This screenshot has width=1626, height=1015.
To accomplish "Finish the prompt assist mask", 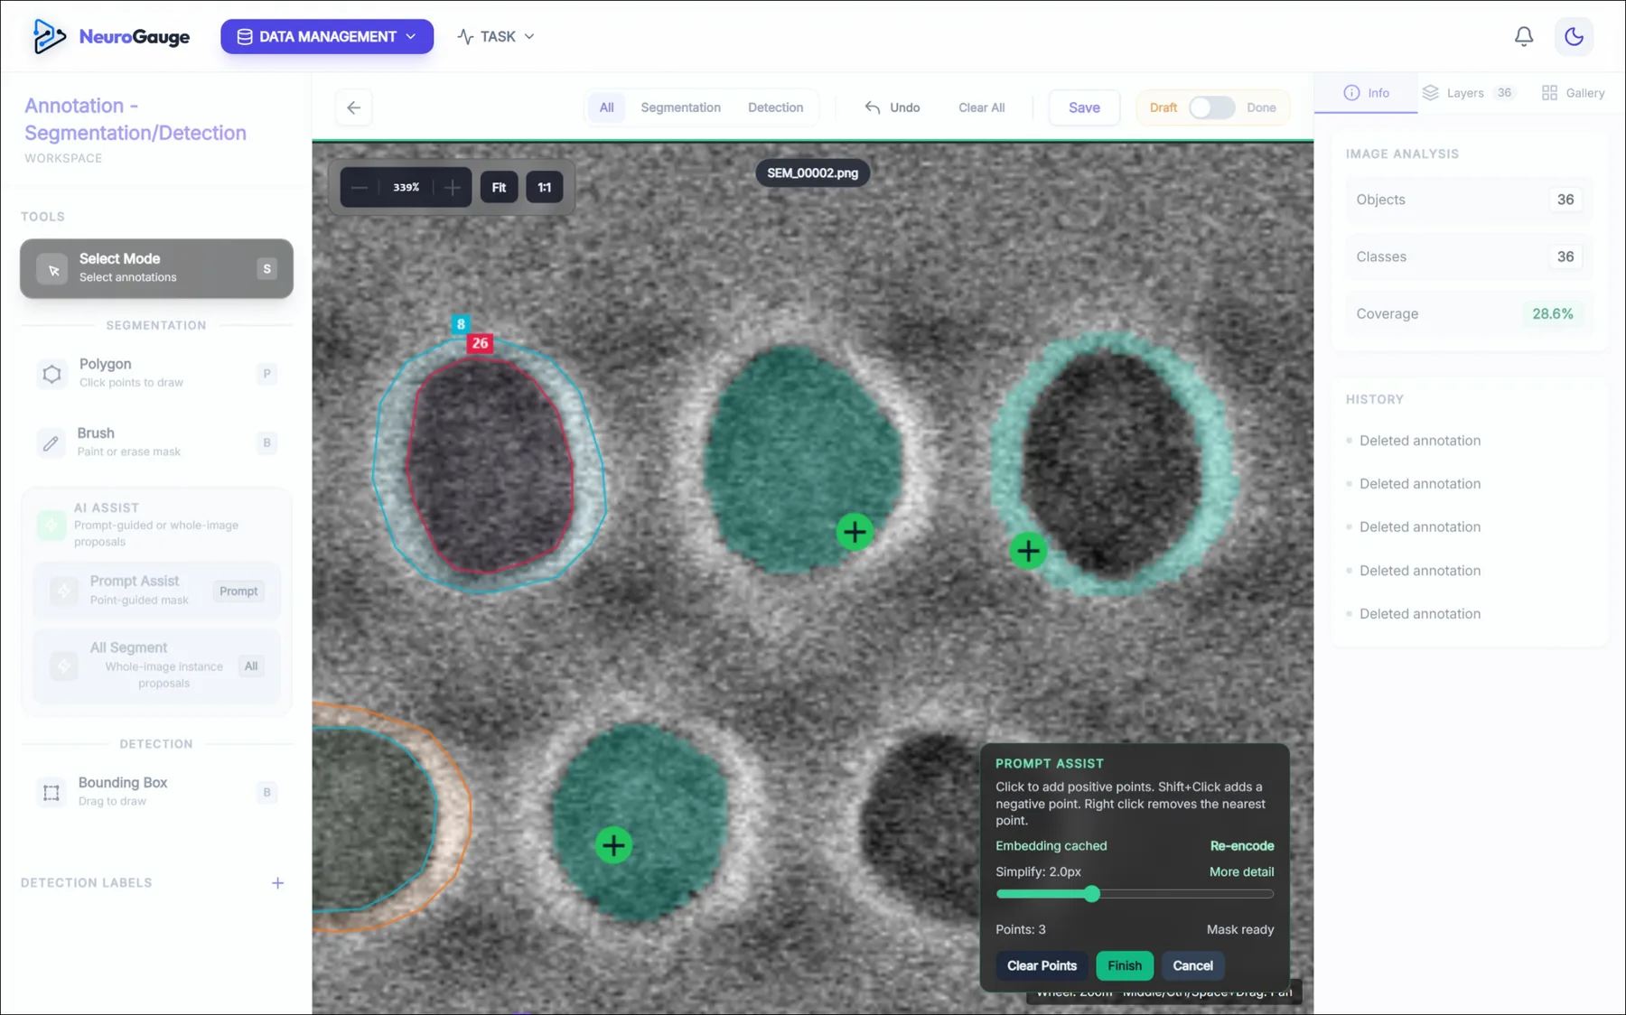I will (x=1124, y=965).
